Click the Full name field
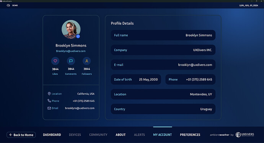The image size is (264, 143). (x=163, y=35)
